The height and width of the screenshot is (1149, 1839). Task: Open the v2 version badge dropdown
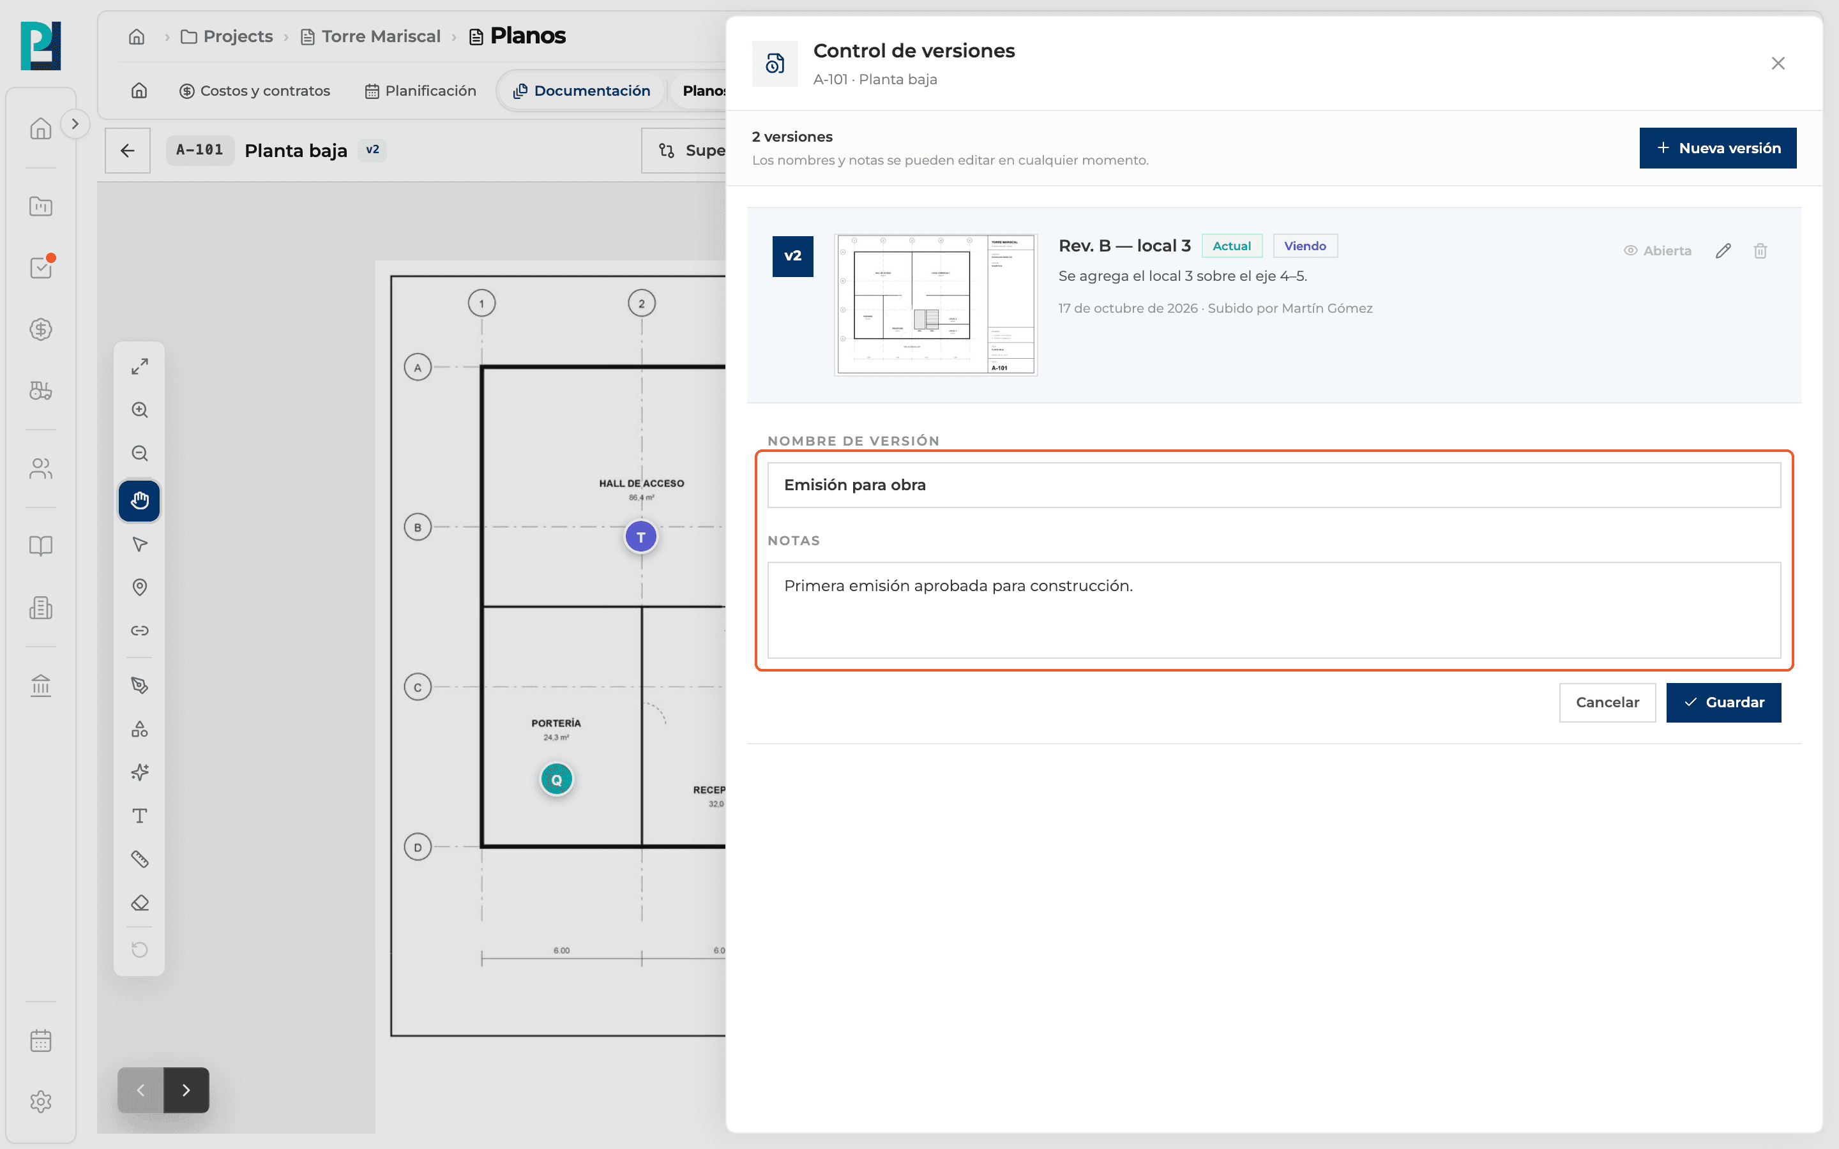point(372,150)
